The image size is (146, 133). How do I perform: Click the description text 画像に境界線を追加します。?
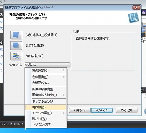click(93, 38)
